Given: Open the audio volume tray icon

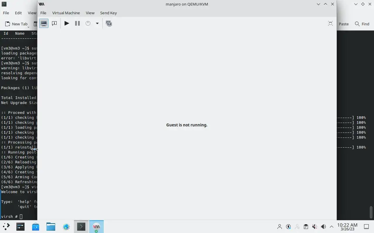Looking at the screenshot, I should pos(323,227).
